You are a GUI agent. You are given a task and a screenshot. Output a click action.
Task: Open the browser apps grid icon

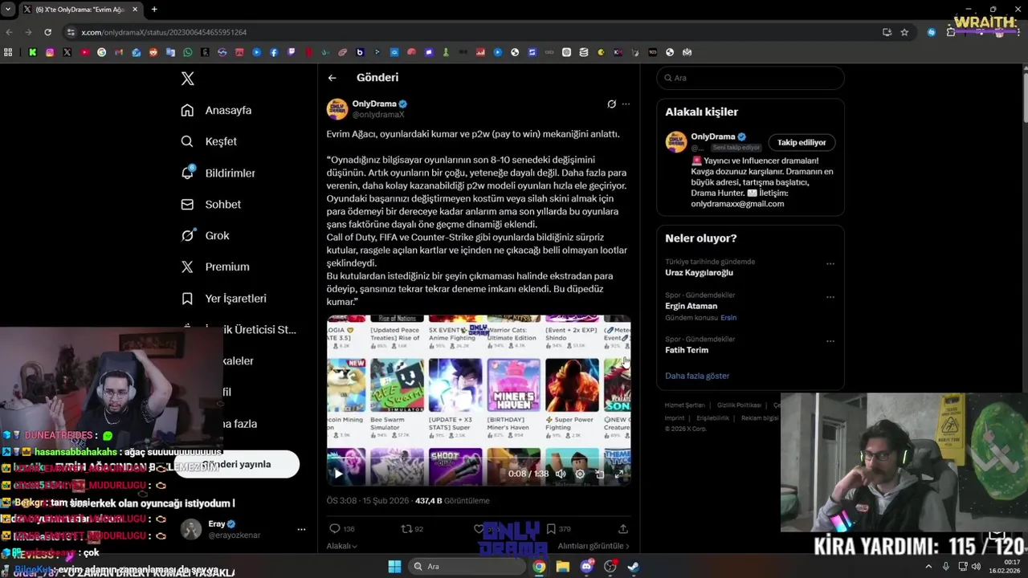pyautogui.click(x=8, y=52)
